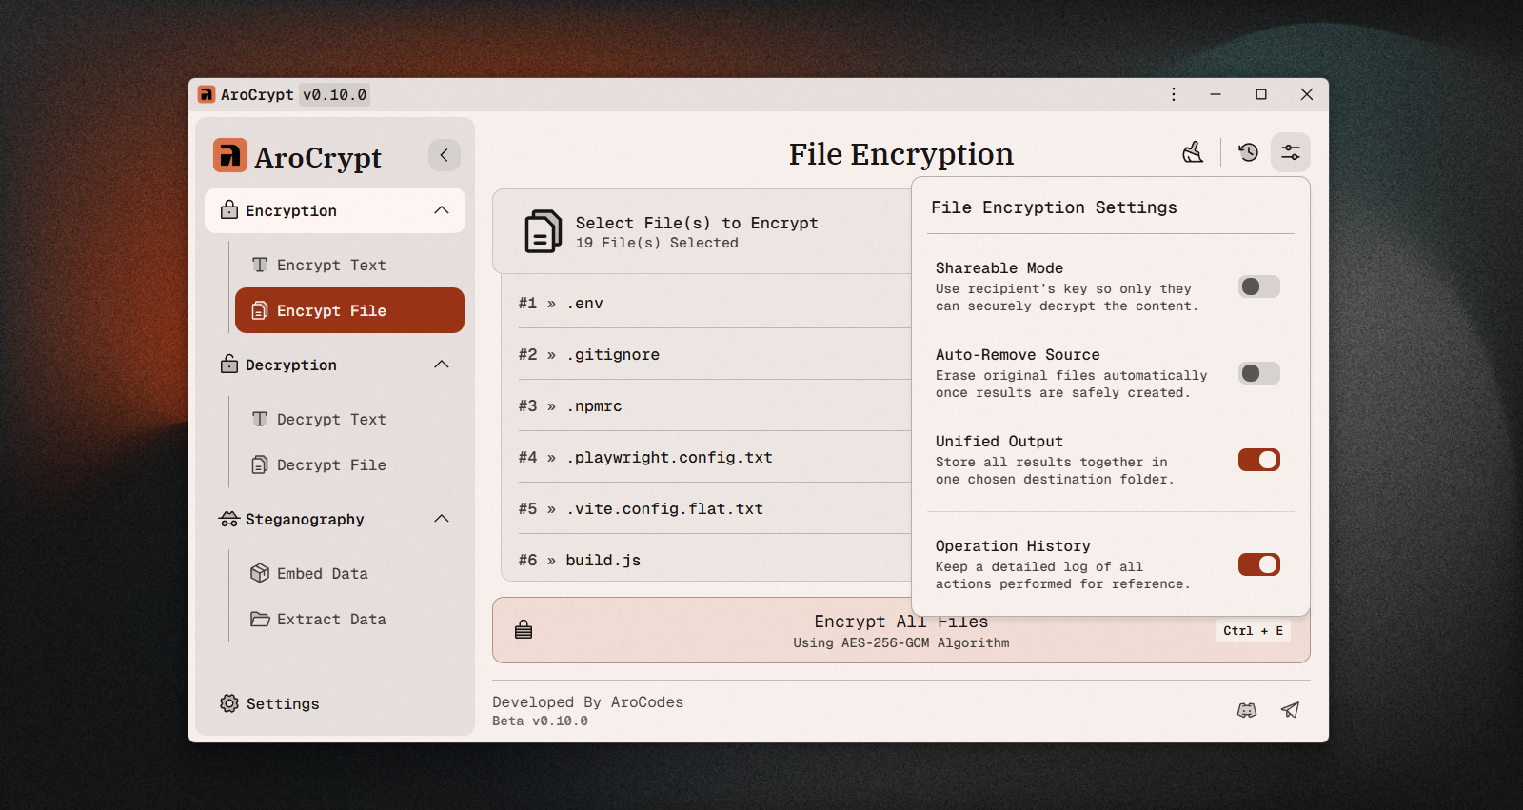Click the 'File Encryption Settings' heading
This screenshot has width=1523, height=810.
pyautogui.click(x=1054, y=207)
